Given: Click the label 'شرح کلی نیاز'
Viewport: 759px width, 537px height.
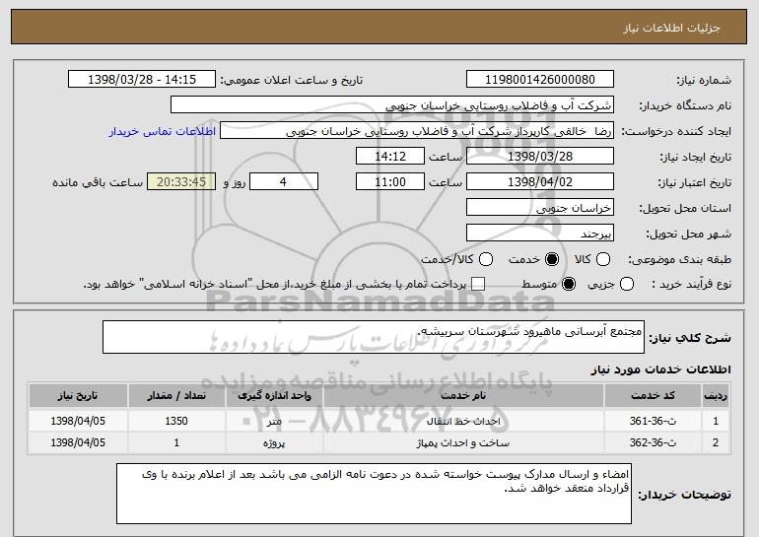Looking at the screenshot, I should point(690,338).
